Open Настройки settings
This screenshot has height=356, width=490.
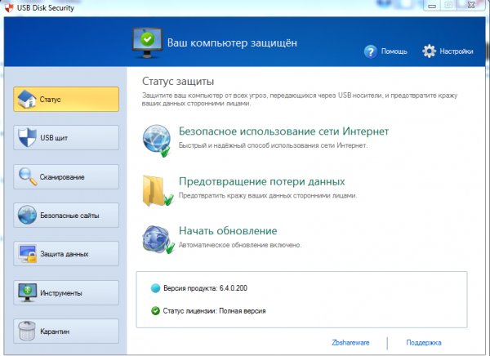[457, 51]
